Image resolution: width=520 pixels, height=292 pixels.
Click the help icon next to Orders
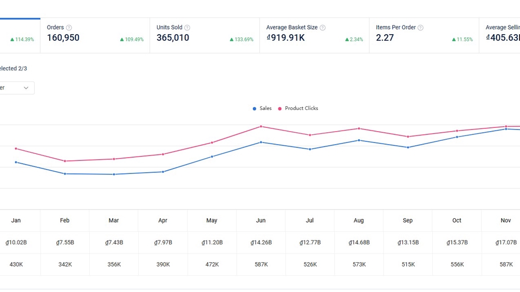(69, 28)
